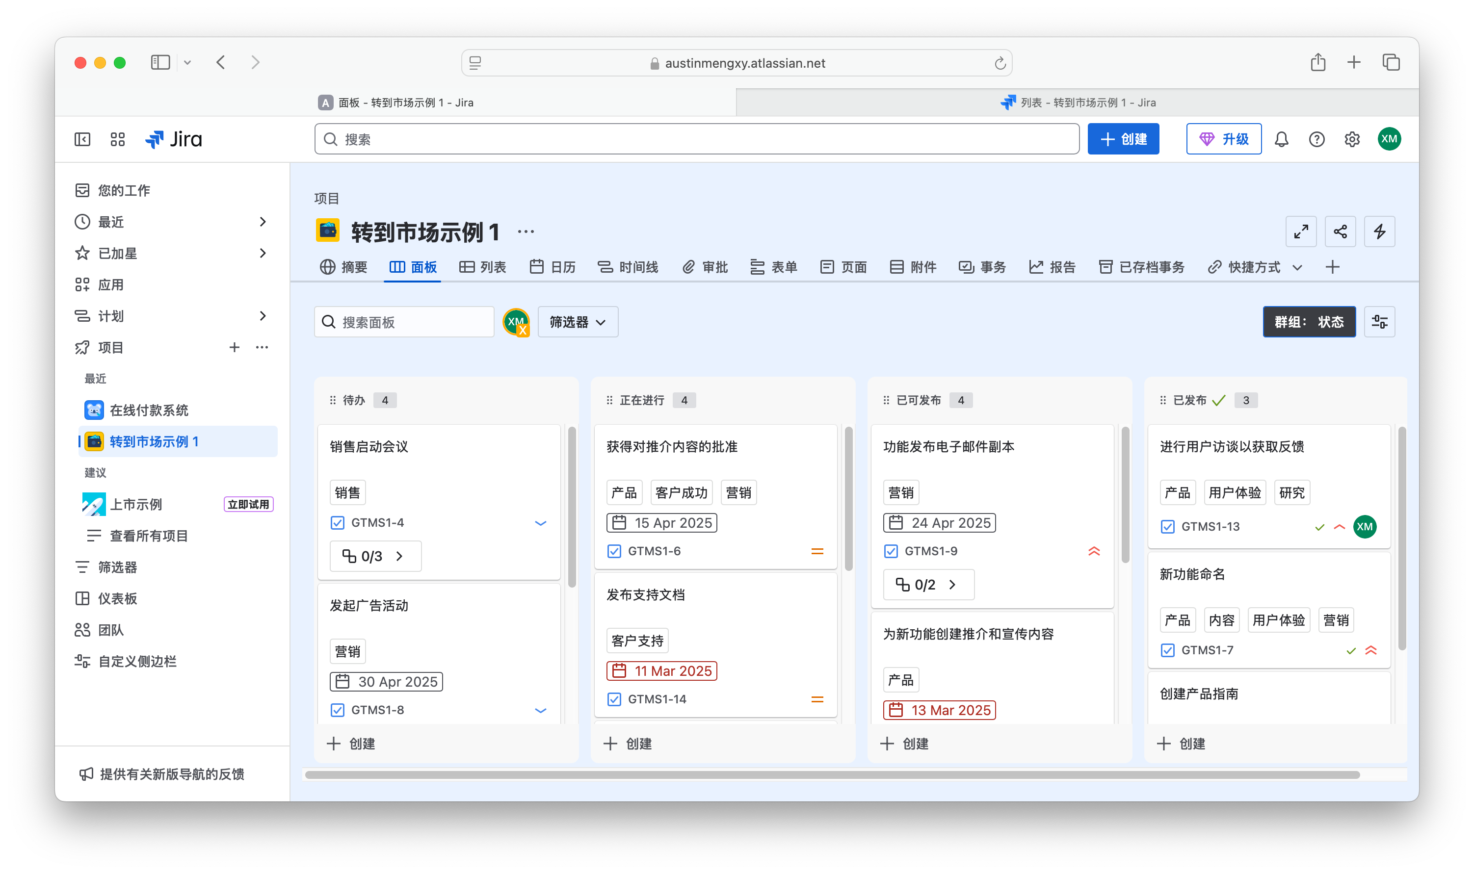Open the 筛选器 dropdown on the board
The width and height of the screenshot is (1474, 874).
(x=578, y=322)
